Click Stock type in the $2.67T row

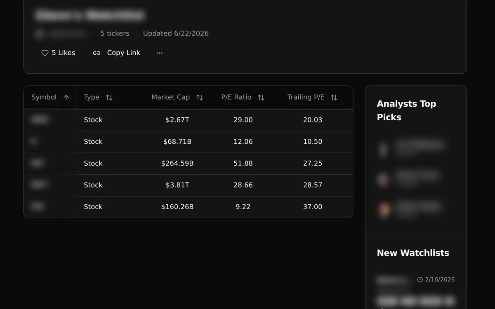[x=93, y=120]
